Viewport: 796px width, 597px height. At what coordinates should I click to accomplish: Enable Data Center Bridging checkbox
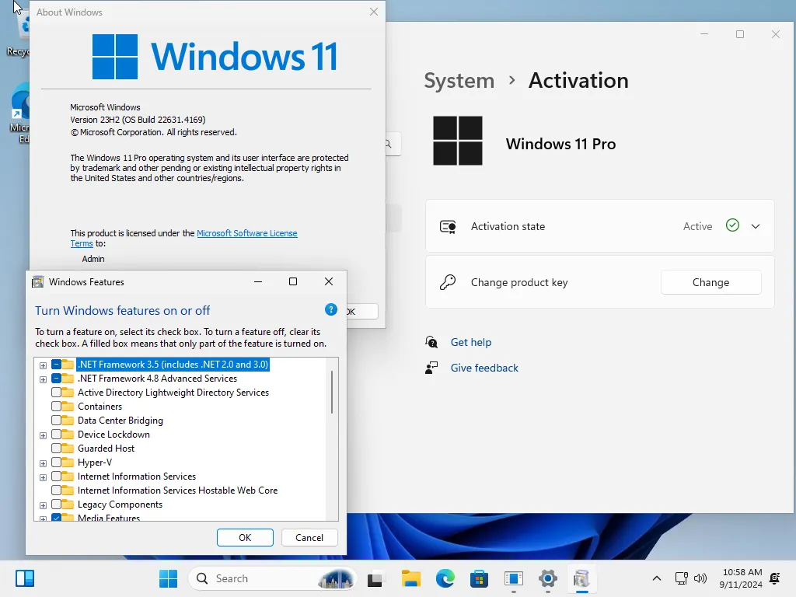[56, 421]
